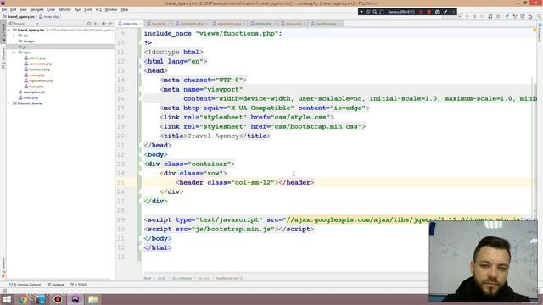The width and height of the screenshot is (543, 305).
Task: Select menu.php in project tree
Action: (34, 75)
